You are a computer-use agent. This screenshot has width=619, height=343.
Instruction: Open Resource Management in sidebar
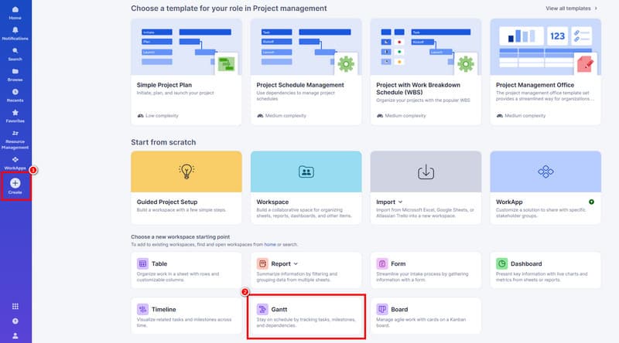click(x=15, y=140)
